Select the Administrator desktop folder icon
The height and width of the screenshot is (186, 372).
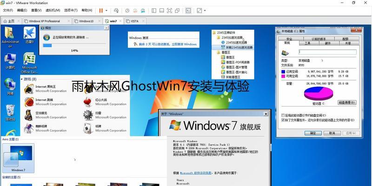(10, 37)
